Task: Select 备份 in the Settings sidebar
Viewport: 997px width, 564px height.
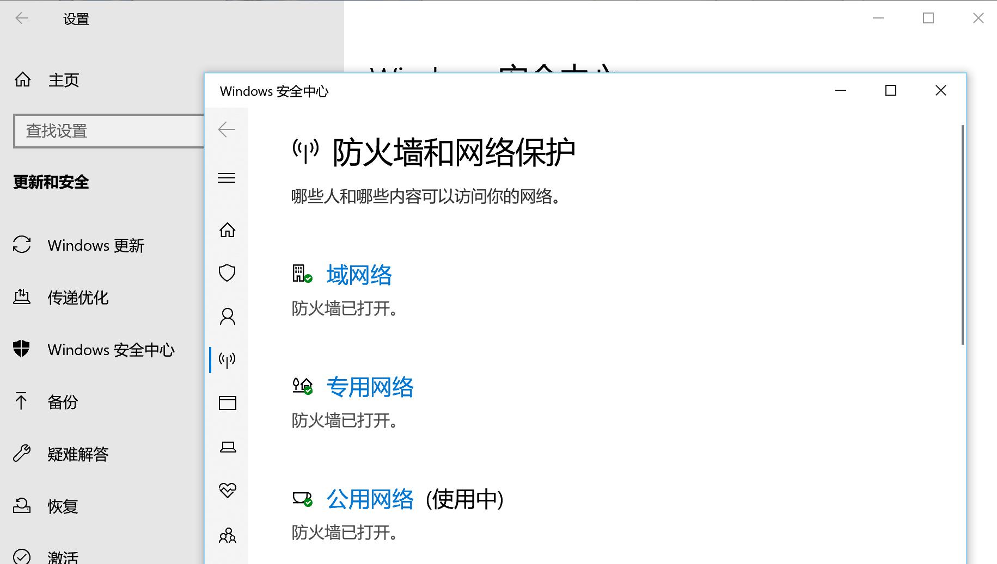Action: click(62, 402)
